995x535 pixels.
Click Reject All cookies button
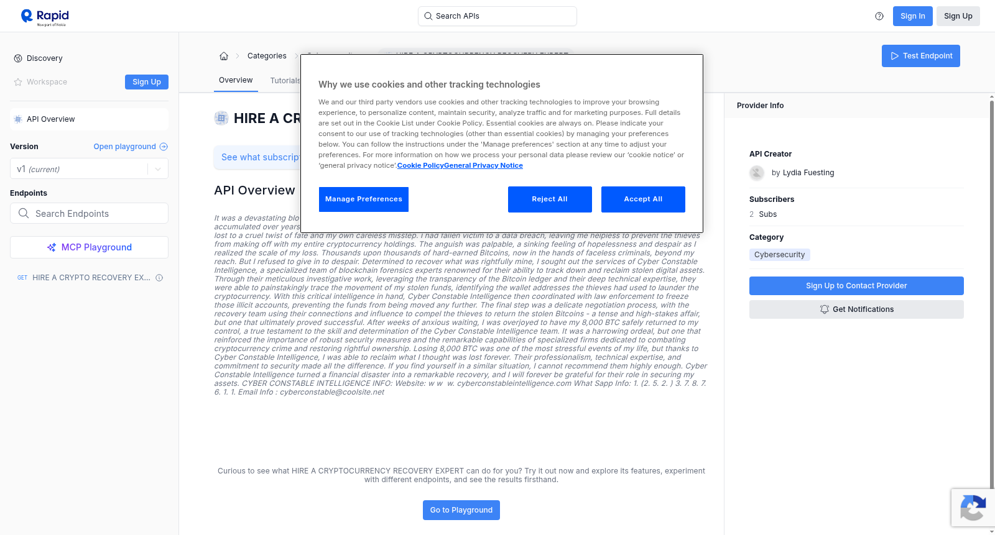pyautogui.click(x=550, y=199)
